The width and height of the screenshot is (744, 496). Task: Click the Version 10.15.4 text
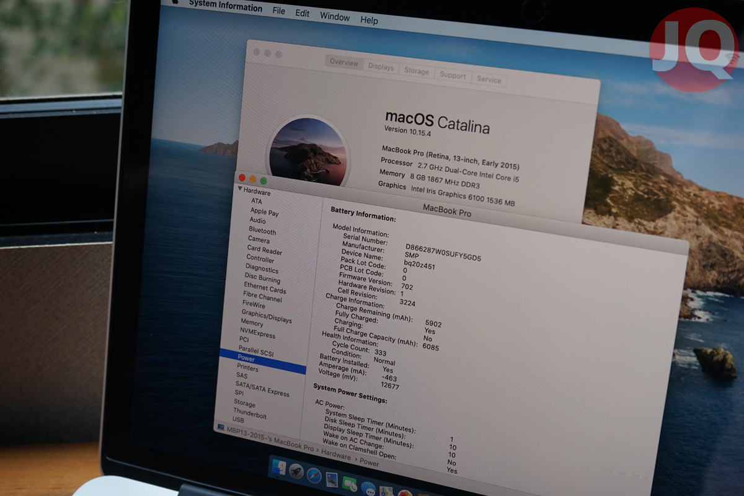point(409,131)
